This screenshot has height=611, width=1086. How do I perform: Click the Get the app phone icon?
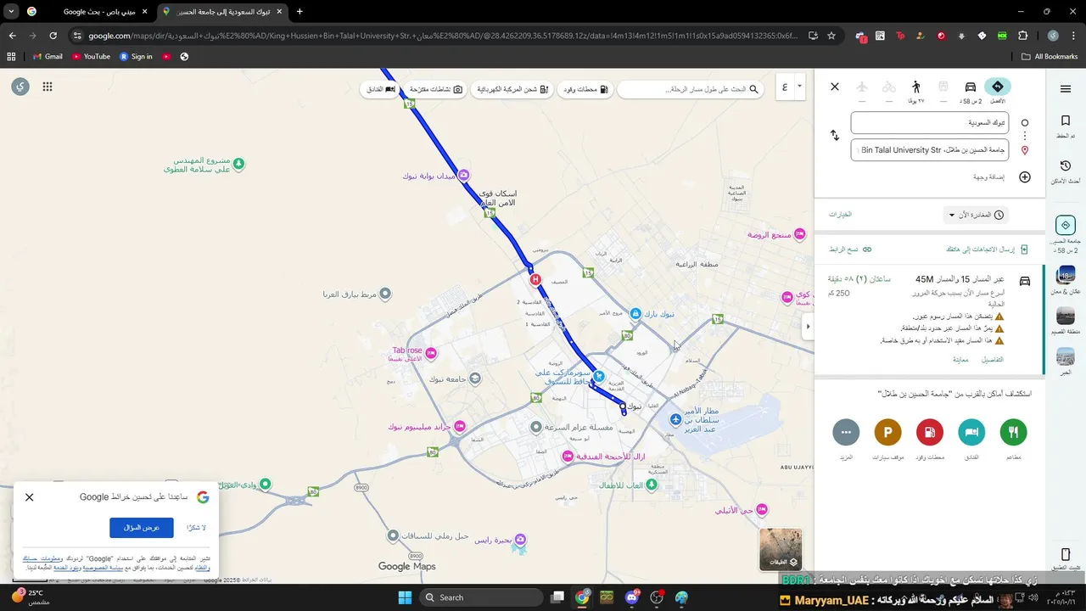click(x=1066, y=555)
